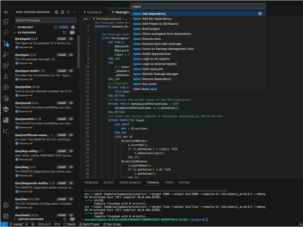Image resolution: width=303 pixels, height=227 pixels.
Task: Select the @ax/ax2tia 7.0.16 package entry
Action: [x=45, y=91]
